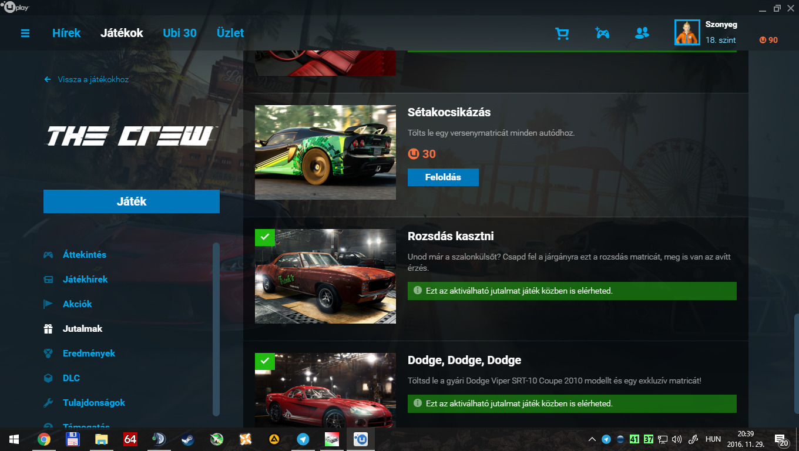Click the back arrow beside Vissza a játékokhoz
Image resolution: width=799 pixels, height=451 pixels.
click(x=48, y=79)
